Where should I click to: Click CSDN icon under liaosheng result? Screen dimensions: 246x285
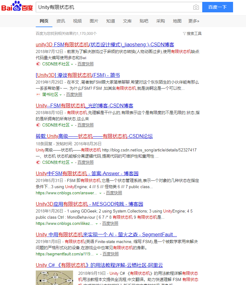click(x=38, y=64)
